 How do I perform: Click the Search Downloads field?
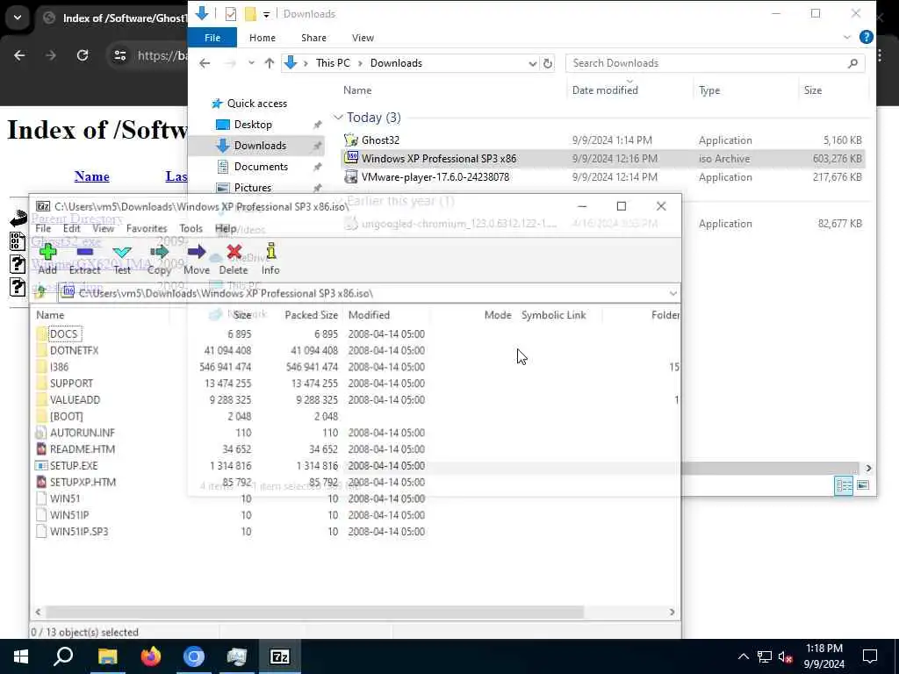coord(715,63)
